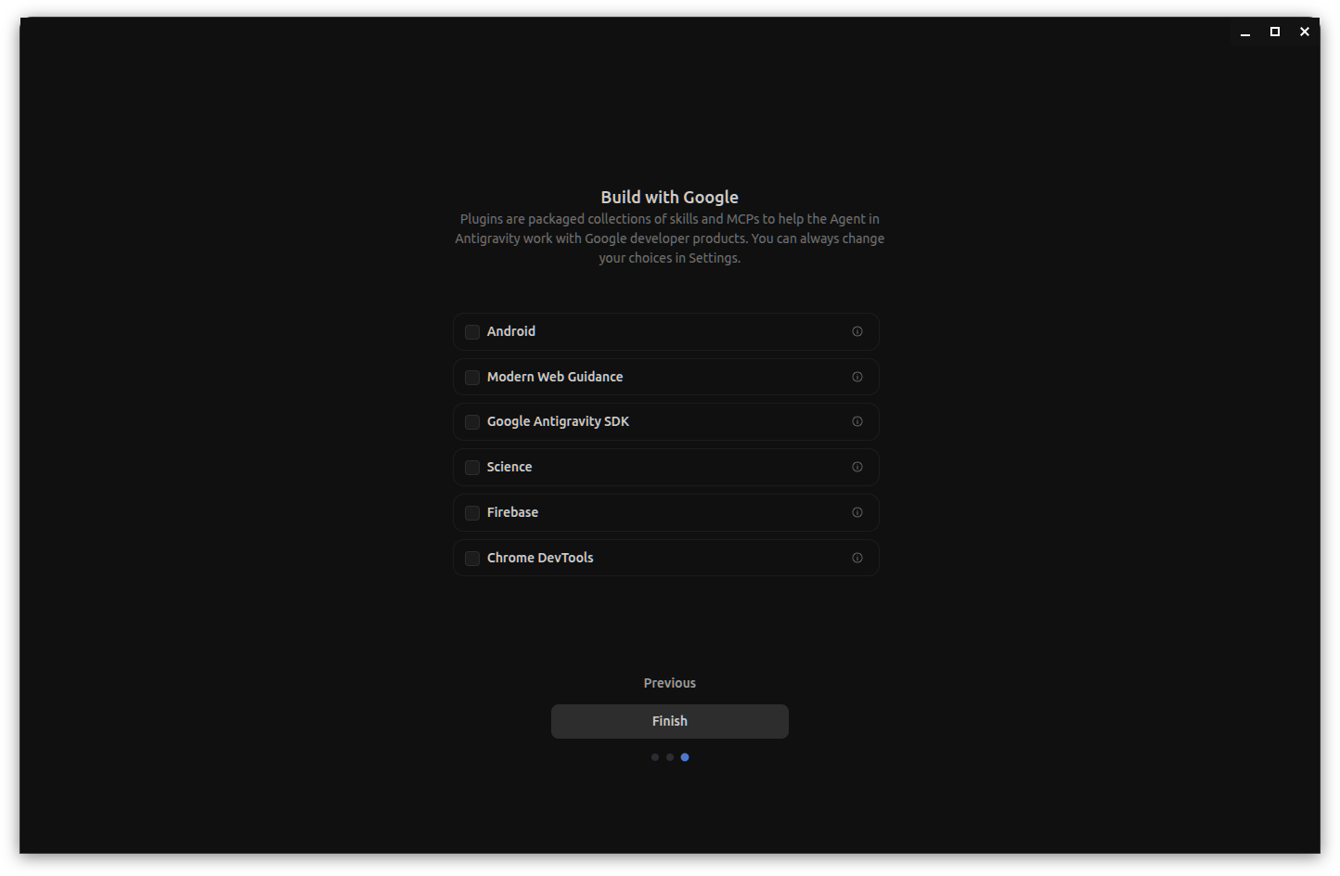Open the Science plugin info icon
This screenshot has height=876, width=1340.
pyautogui.click(x=857, y=467)
